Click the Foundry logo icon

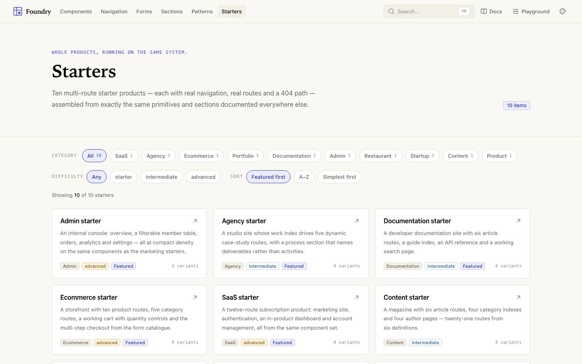18,11
